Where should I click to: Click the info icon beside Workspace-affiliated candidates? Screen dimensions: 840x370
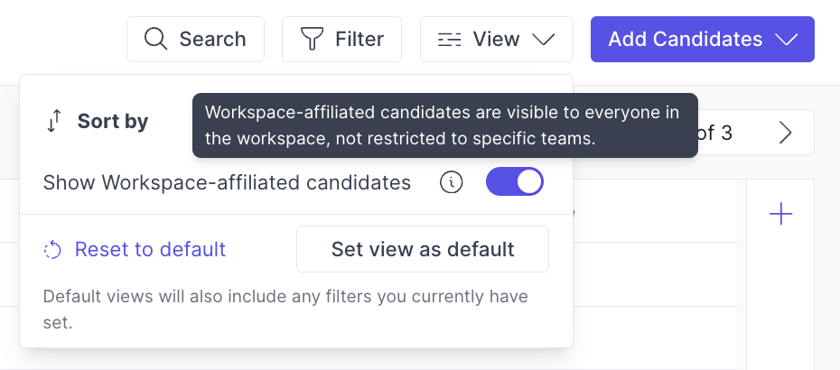(x=451, y=182)
